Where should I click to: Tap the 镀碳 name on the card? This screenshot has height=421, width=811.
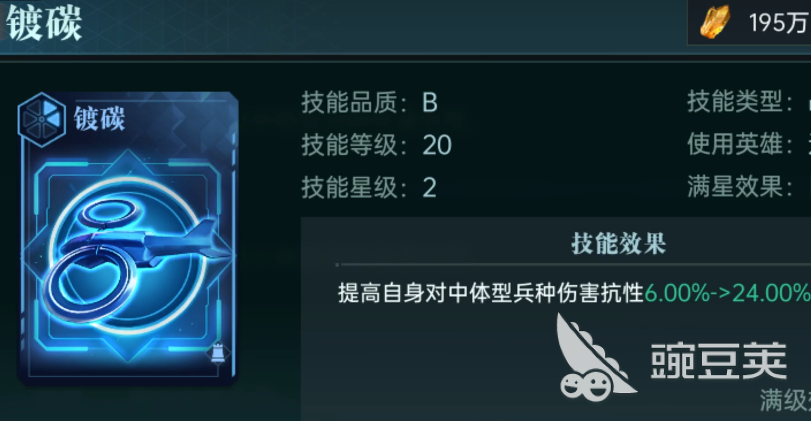click(99, 118)
